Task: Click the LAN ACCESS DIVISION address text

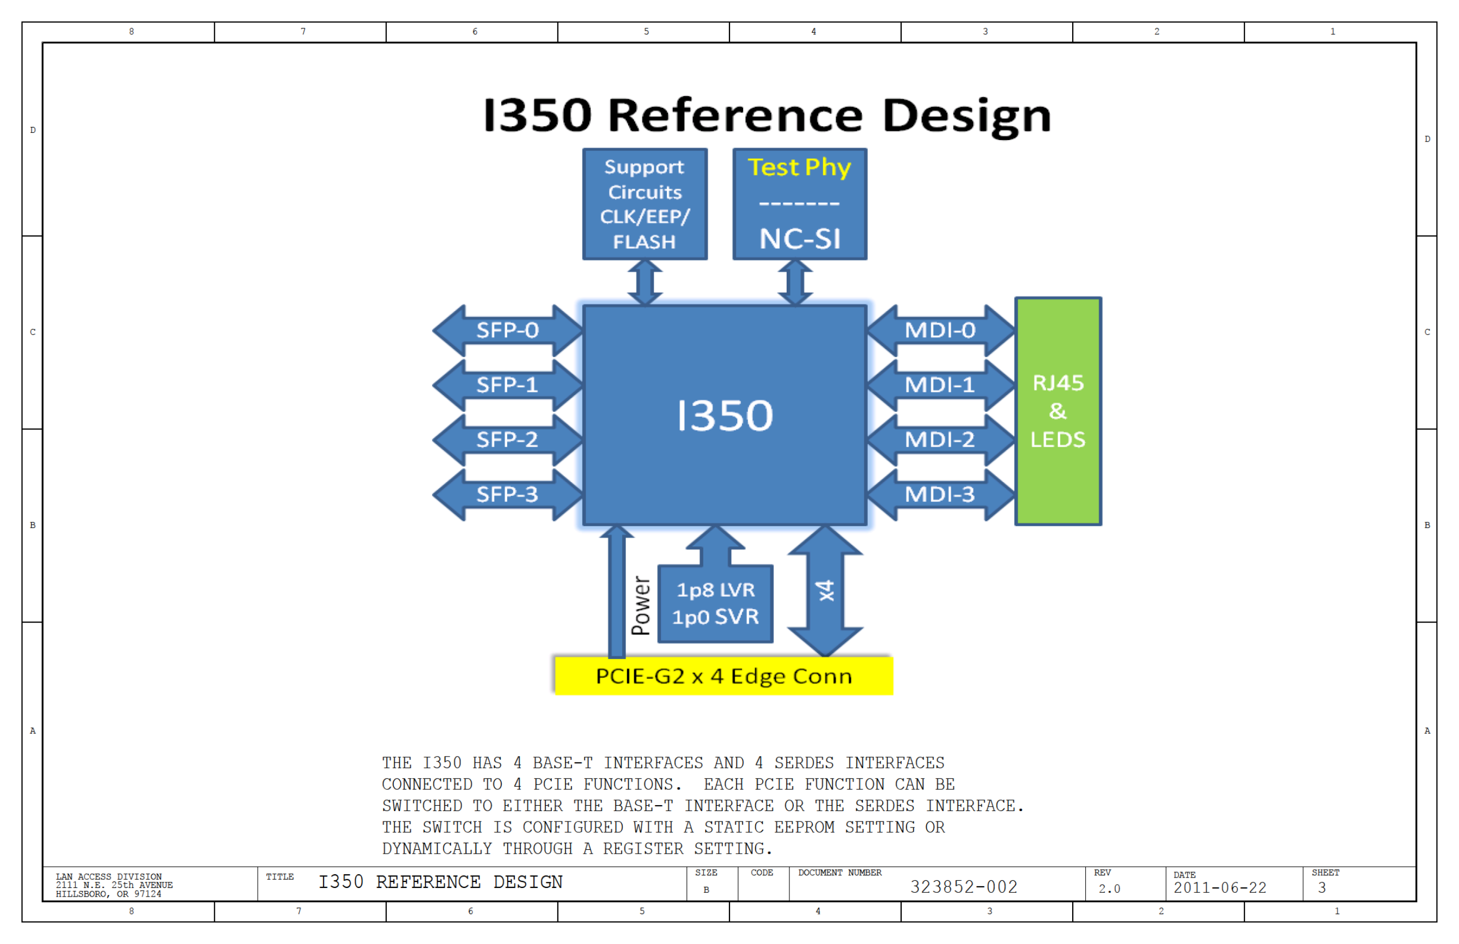Action: (114, 886)
